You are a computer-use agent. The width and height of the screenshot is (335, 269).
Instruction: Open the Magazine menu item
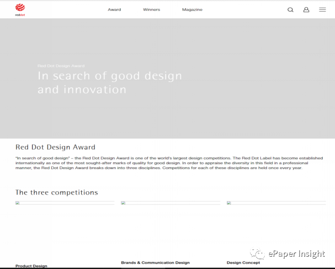[x=192, y=10]
